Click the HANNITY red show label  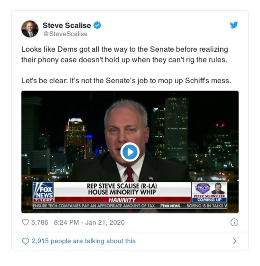(122, 200)
